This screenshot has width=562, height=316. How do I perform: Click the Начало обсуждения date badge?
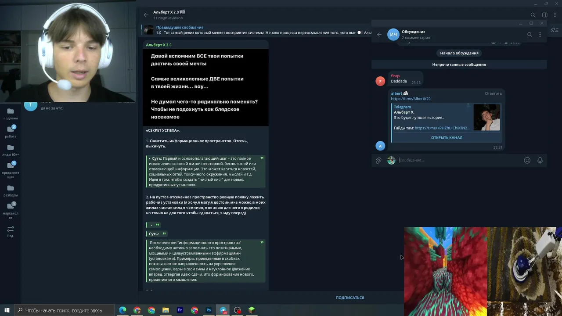459,53
